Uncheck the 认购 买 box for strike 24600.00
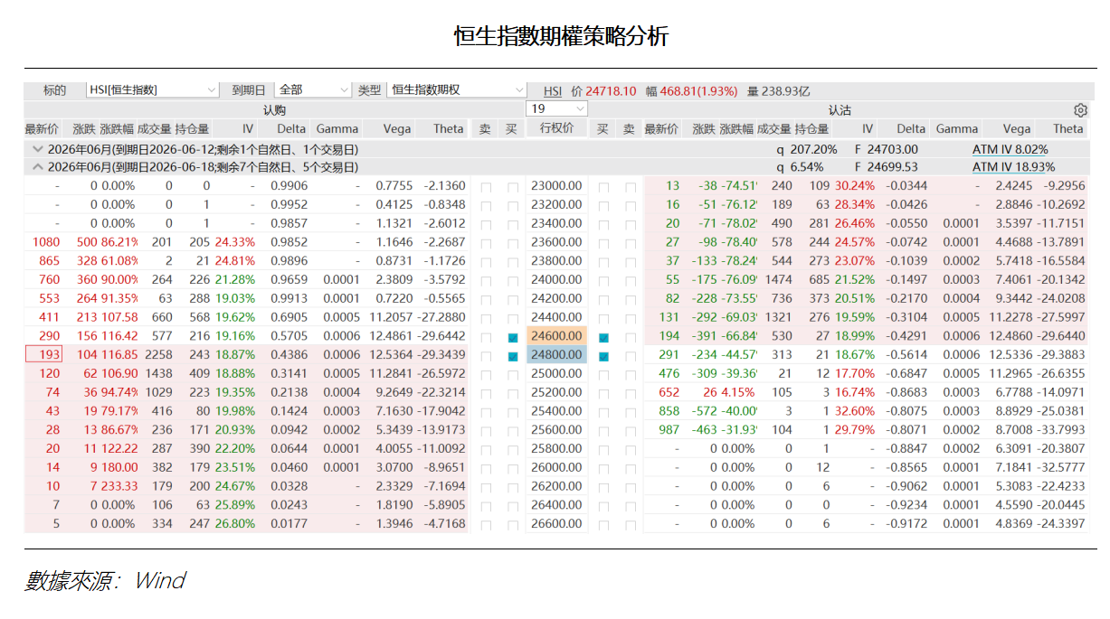The image size is (1110, 619). click(x=513, y=337)
